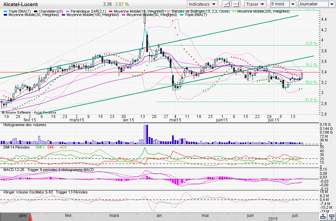
Task: Select the red horizontal line tool
Action: pos(236,4)
